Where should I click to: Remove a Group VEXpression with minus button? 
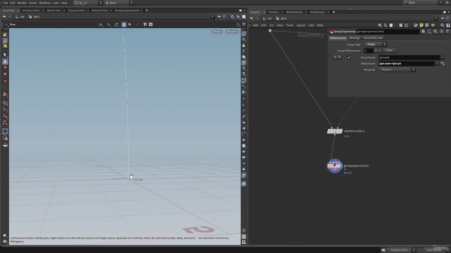380,51
